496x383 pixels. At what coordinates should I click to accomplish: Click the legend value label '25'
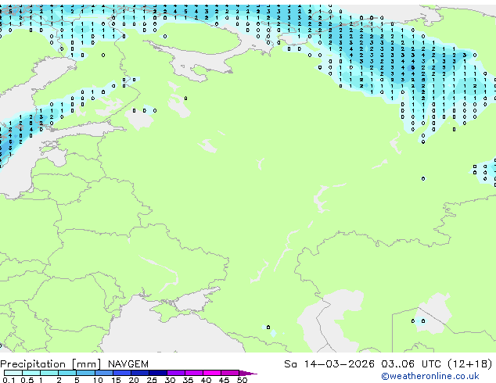pyautogui.click(x=152, y=380)
